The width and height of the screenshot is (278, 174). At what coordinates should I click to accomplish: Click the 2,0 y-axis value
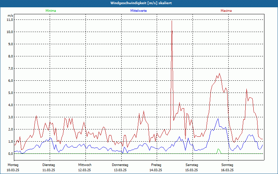[11, 129]
